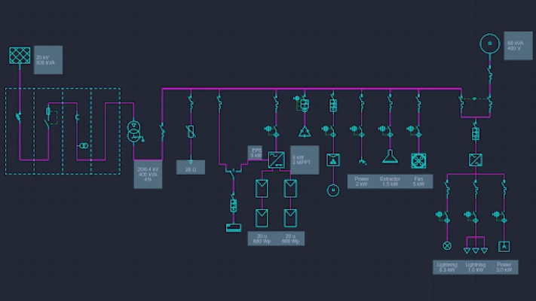
Task: Click the Extractor 1.5 kW label
Action: coord(390,181)
